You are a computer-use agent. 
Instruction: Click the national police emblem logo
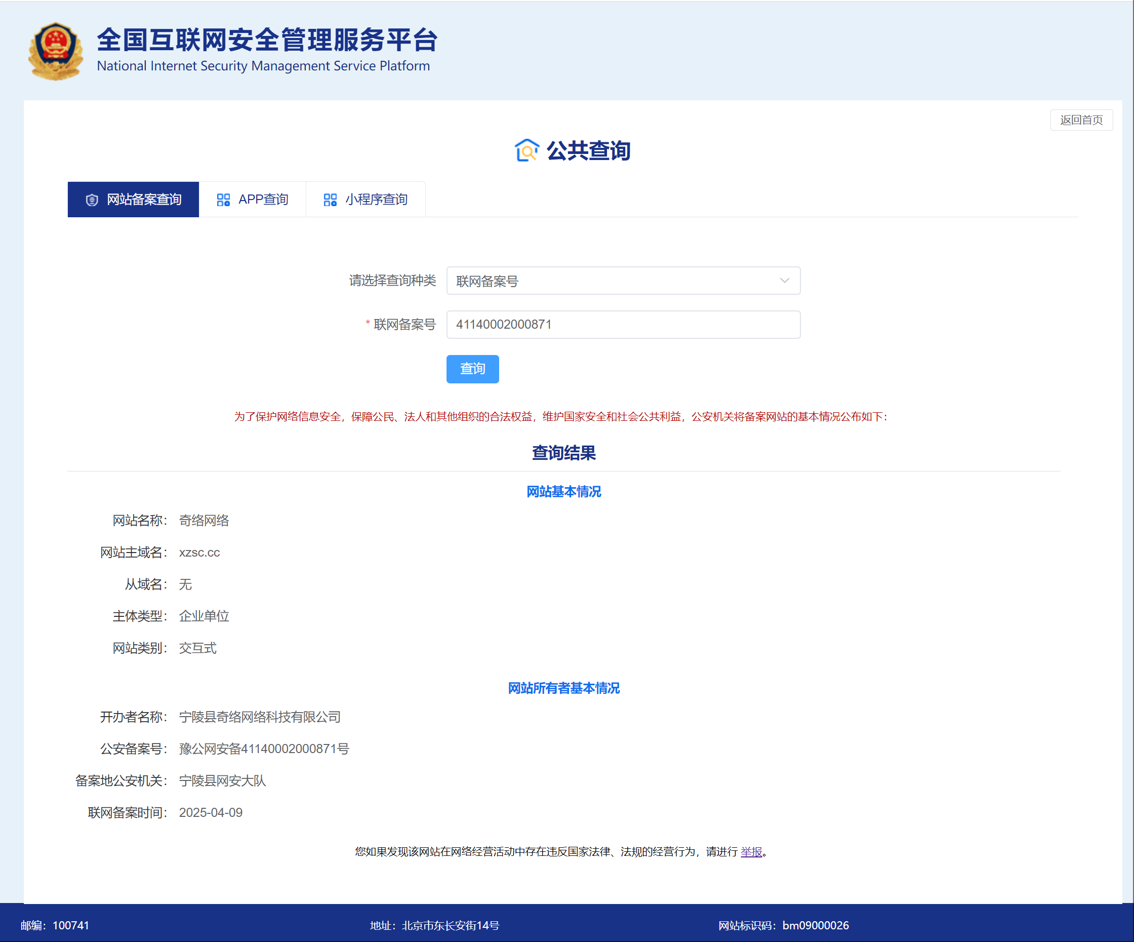click(56, 51)
